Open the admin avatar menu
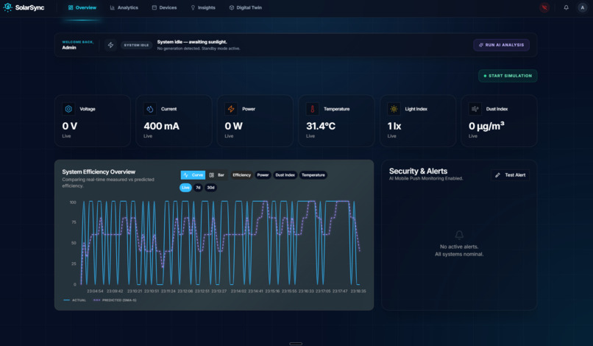 tap(582, 7)
